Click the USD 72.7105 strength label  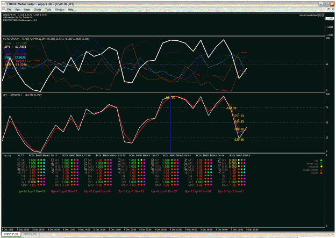16,44
